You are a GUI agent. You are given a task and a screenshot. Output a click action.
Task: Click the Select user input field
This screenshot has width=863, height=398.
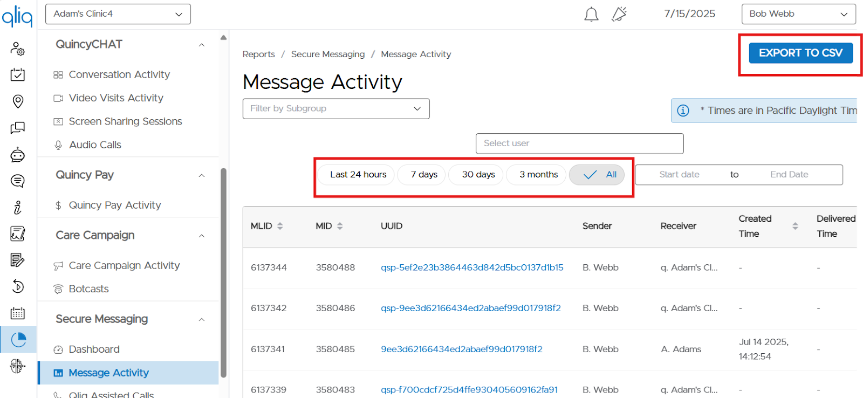coord(579,143)
